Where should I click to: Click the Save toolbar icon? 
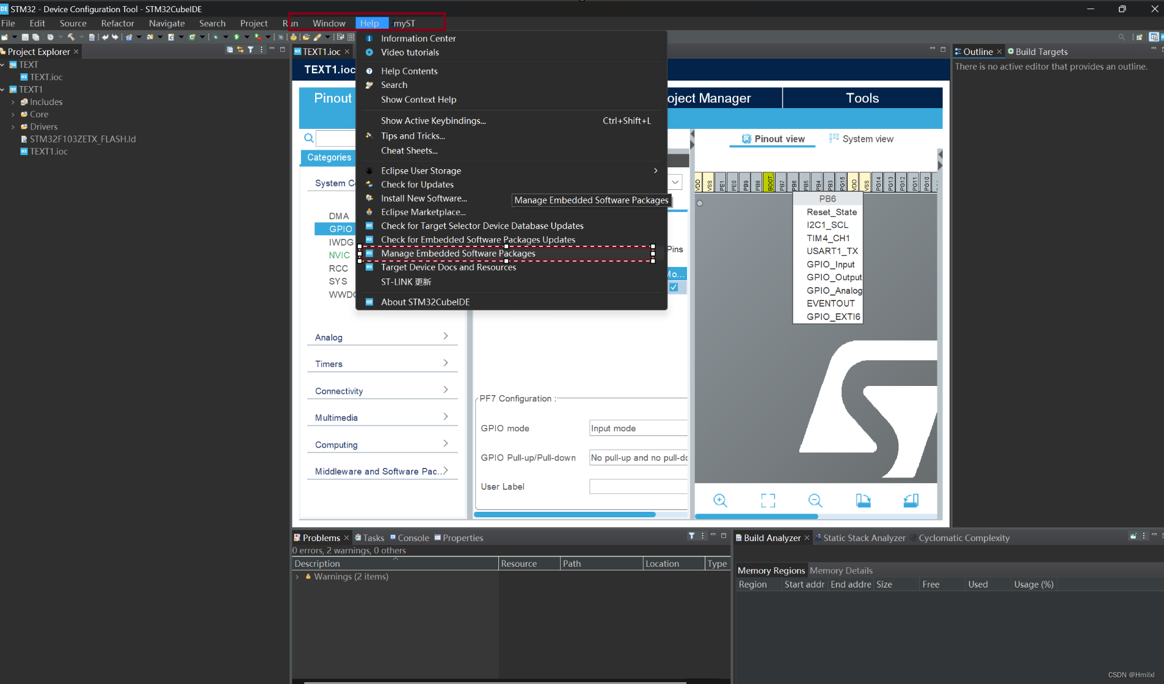(x=25, y=37)
